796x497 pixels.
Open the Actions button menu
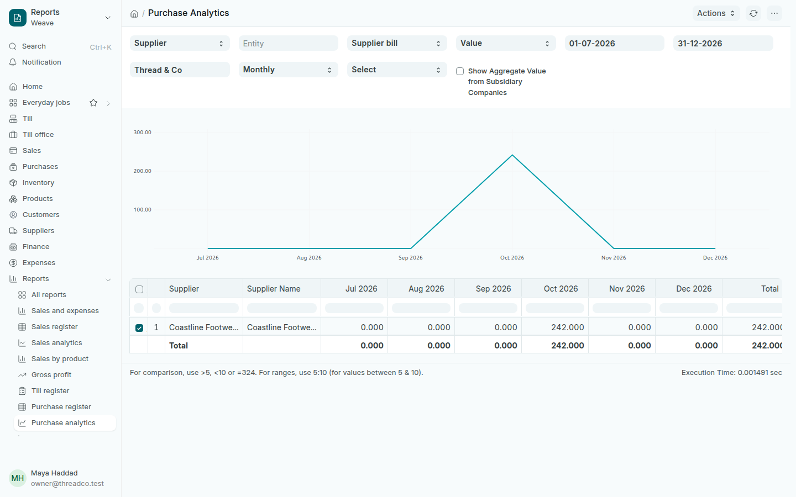716,13
